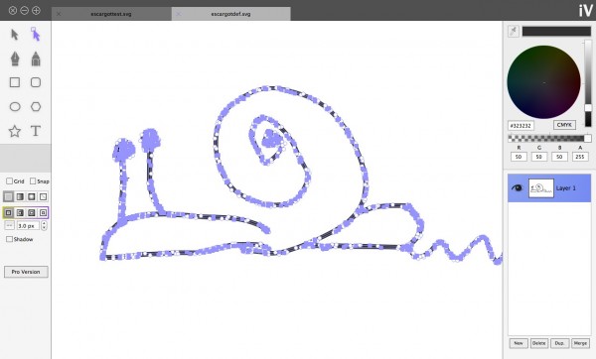Choose the Pen tool

point(15,59)
